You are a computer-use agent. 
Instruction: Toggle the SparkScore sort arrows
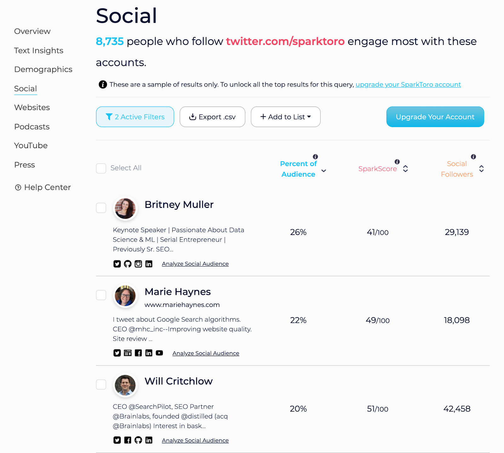(405, 169)
